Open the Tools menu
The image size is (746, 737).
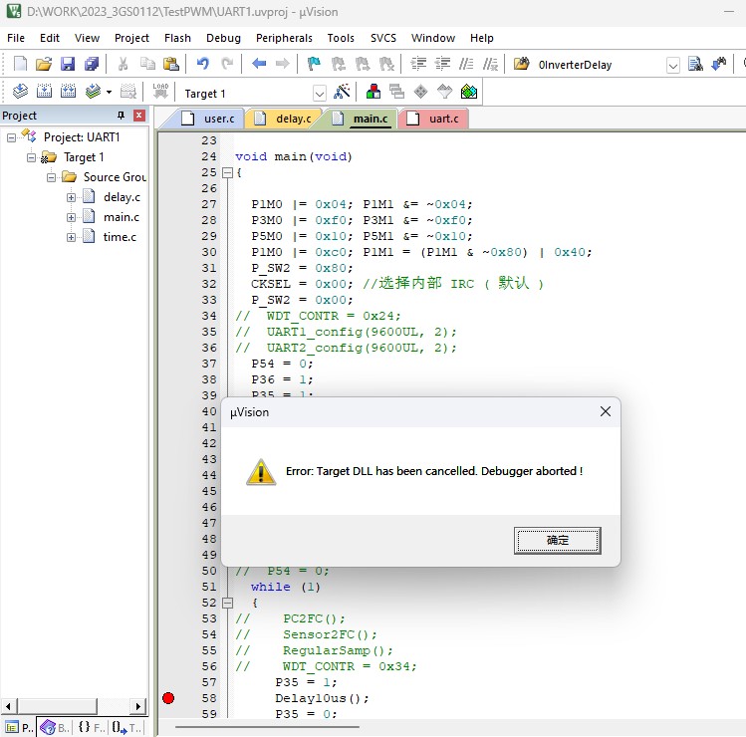[341, 38]
